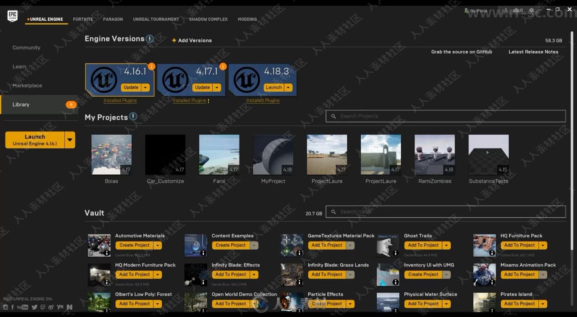
Task: Open the Naver social link icon
Action: click(x=69, y=307)
